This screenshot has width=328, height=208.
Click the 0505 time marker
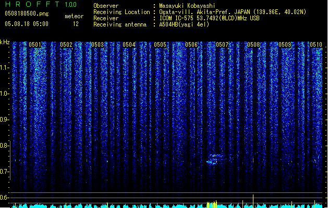(160, 45)
